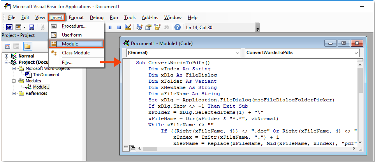Image resolution: width=375 pixels, height=162 pixels.
Task: Open Project Explorer from the toolbar
Action: tap(139, 27)
